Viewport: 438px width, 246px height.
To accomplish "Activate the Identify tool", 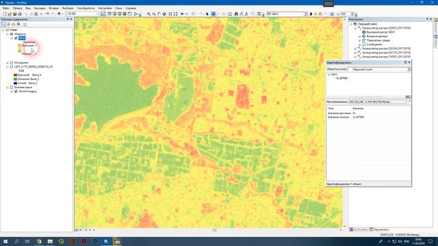I will (x=213, y=14).
